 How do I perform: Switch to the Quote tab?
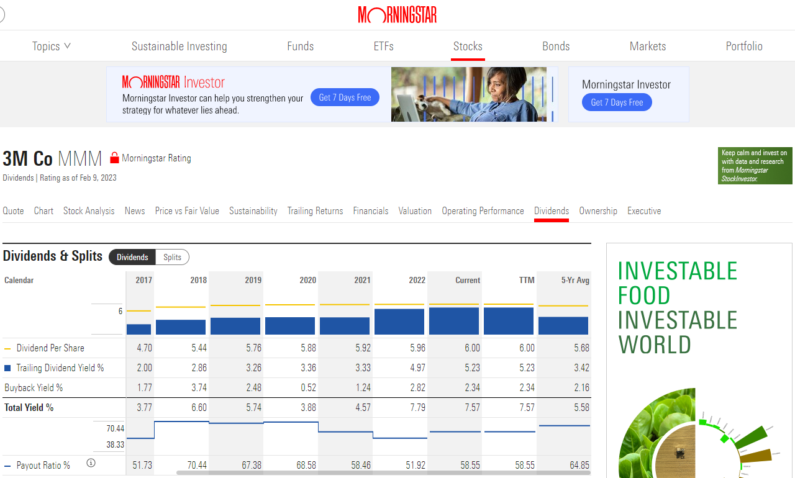coord(13,211)
